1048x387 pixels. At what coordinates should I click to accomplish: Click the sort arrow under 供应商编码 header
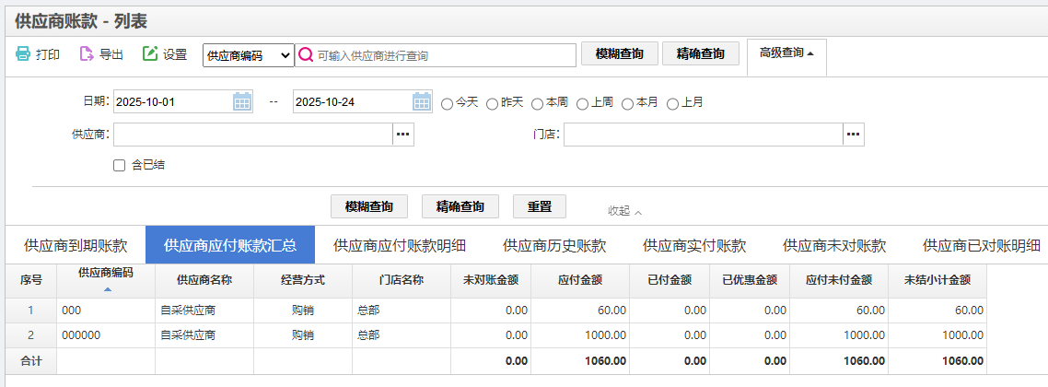pos(106,289)
